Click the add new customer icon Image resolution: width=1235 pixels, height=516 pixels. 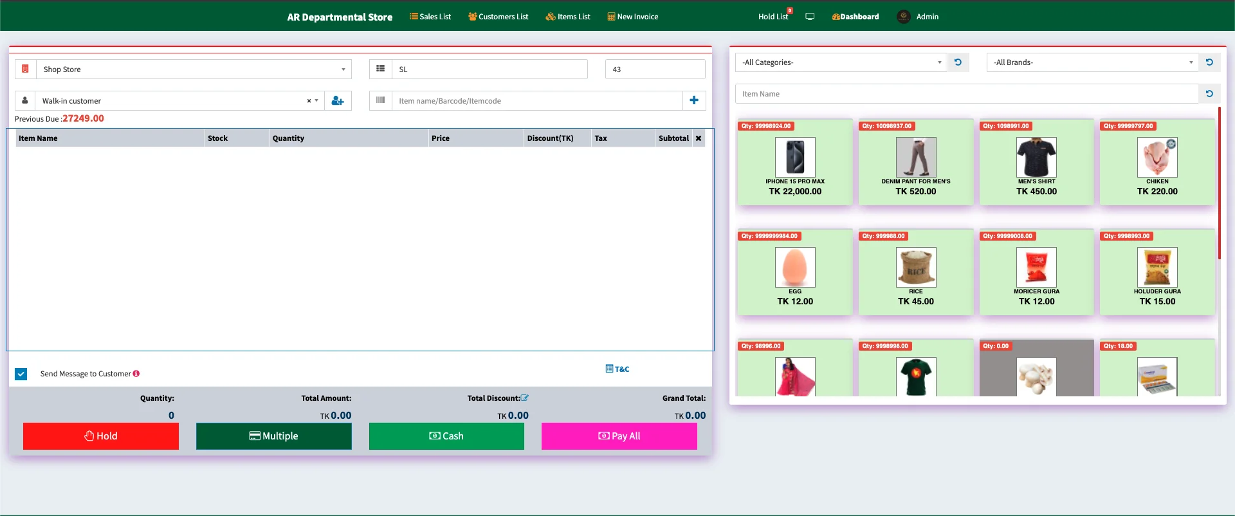click(x=338, y=101)
